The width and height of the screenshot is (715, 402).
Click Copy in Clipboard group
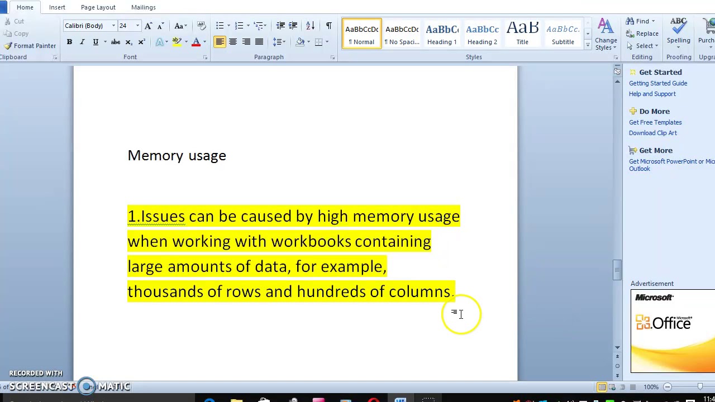(16, 33)
